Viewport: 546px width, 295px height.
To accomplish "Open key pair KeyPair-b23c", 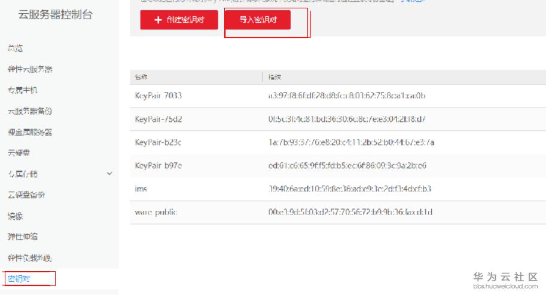I will (x=158, y=142).
